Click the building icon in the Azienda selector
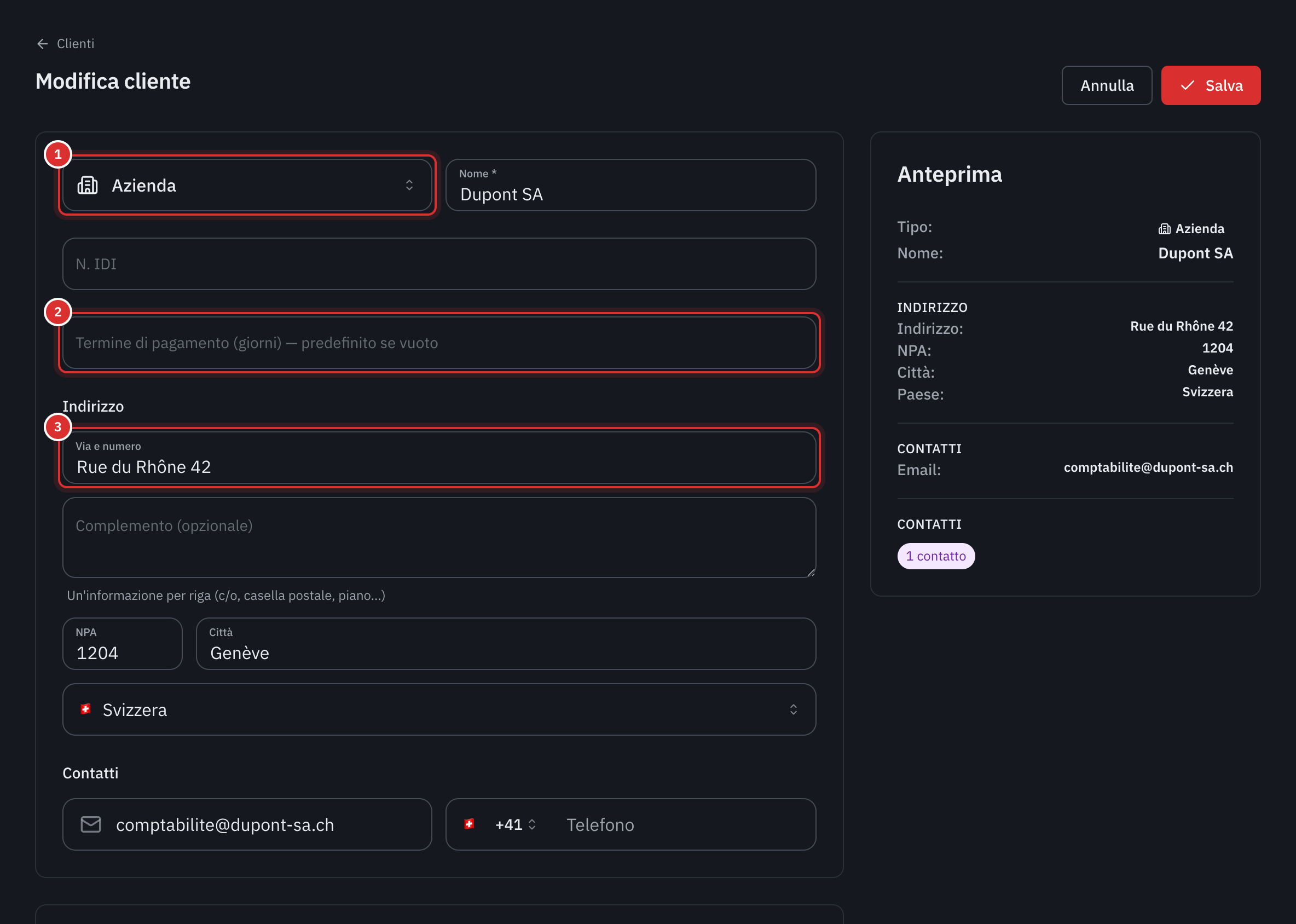This screenshot has height=924, width=1296. tap(88, 185)
